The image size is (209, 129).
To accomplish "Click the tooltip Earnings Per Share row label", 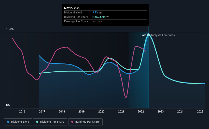I will point(76,21).
